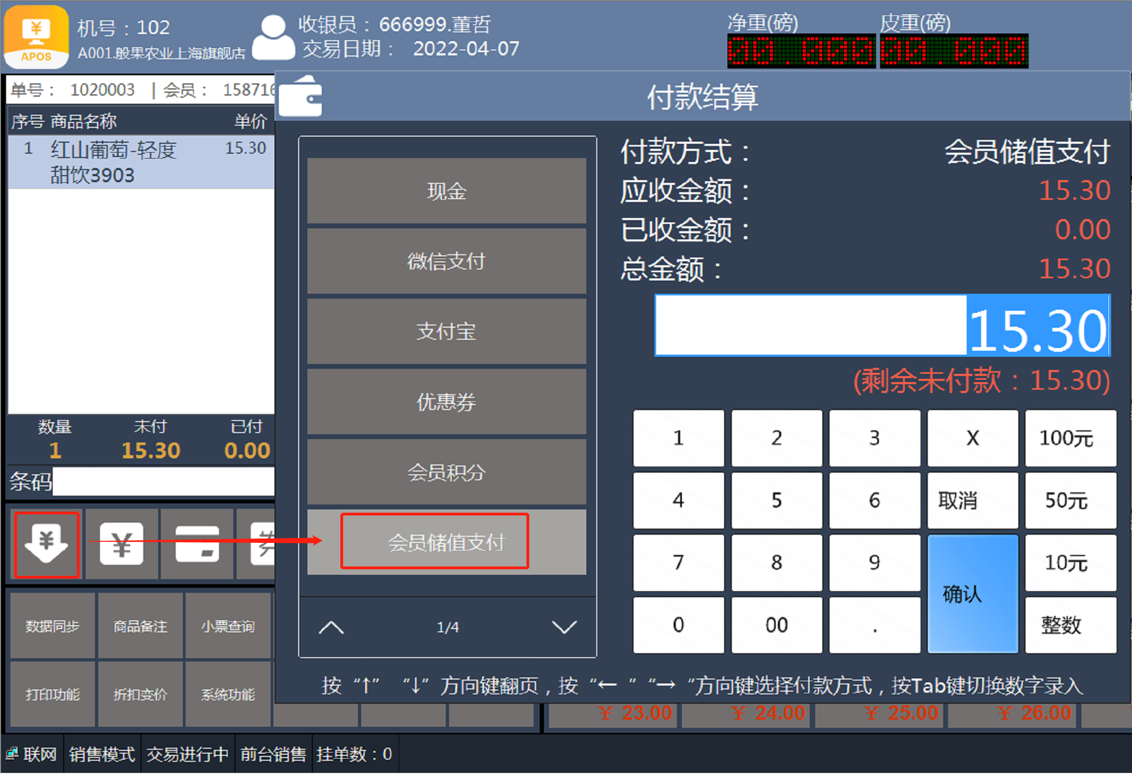Open 数据同步 data sync function
The image size is (1132, 774).
[x=53, y=626]
